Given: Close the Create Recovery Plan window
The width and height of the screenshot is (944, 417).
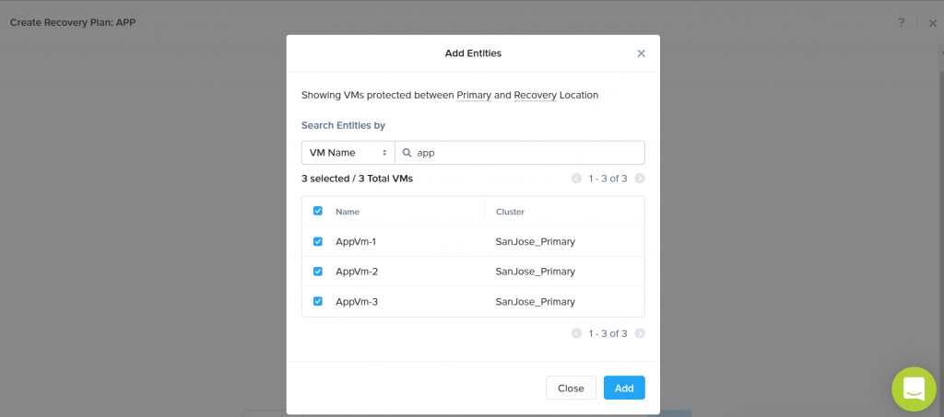Looking at the screenshot, I should coord(933,23).
